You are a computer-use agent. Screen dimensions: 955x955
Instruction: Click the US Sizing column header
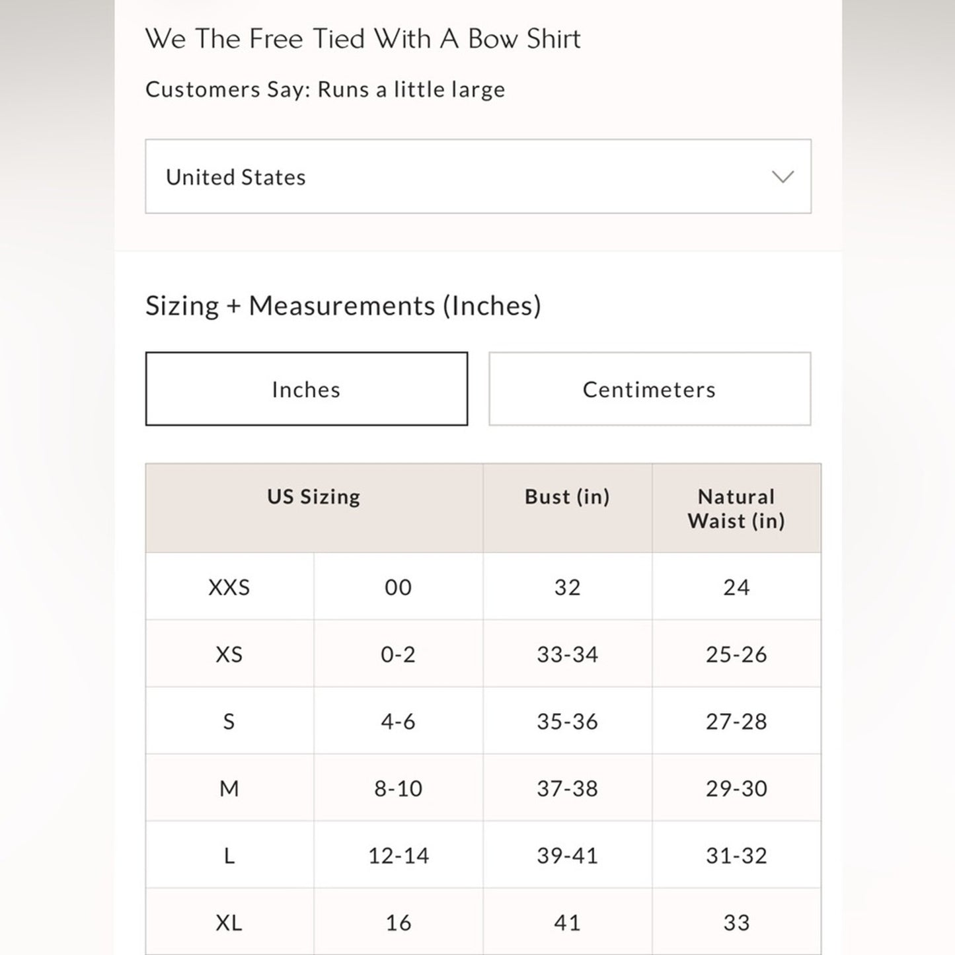point(314,497)
